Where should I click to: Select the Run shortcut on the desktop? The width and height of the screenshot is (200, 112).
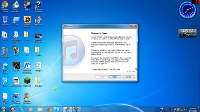coord(16,21)
